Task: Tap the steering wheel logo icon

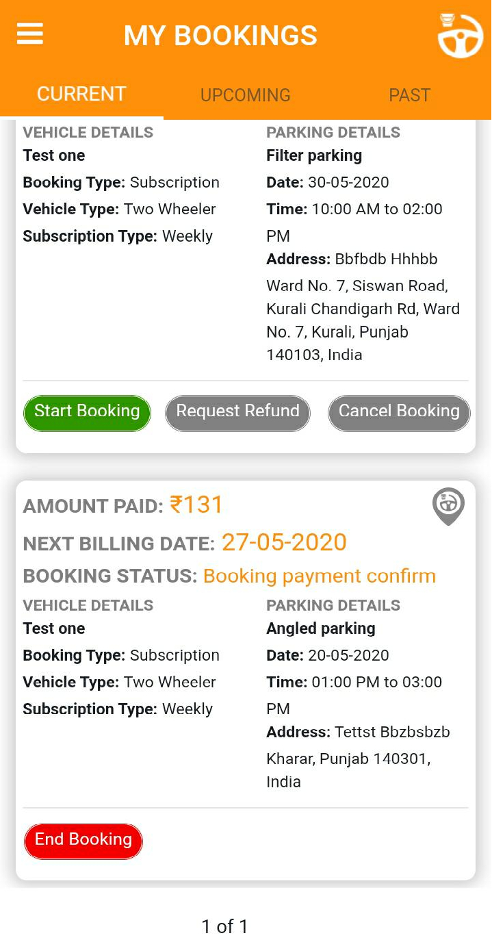Action: tap(460, 35)
